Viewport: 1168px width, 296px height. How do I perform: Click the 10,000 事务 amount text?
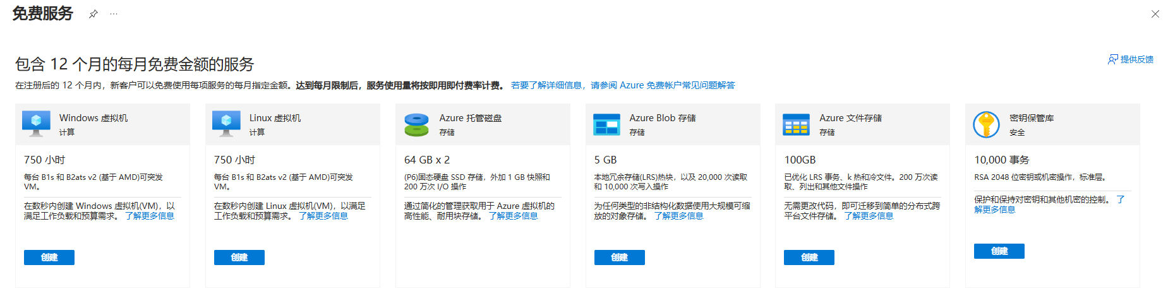[x=1002, y=160]
